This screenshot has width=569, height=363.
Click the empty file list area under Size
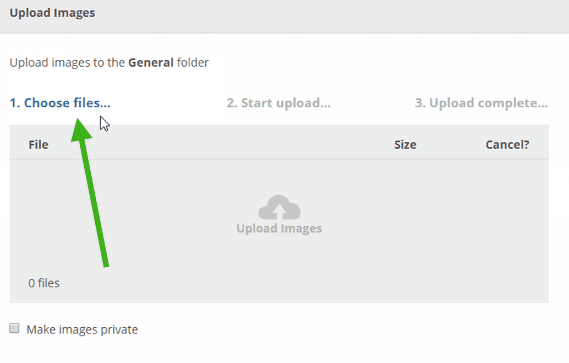coord(406,218)
